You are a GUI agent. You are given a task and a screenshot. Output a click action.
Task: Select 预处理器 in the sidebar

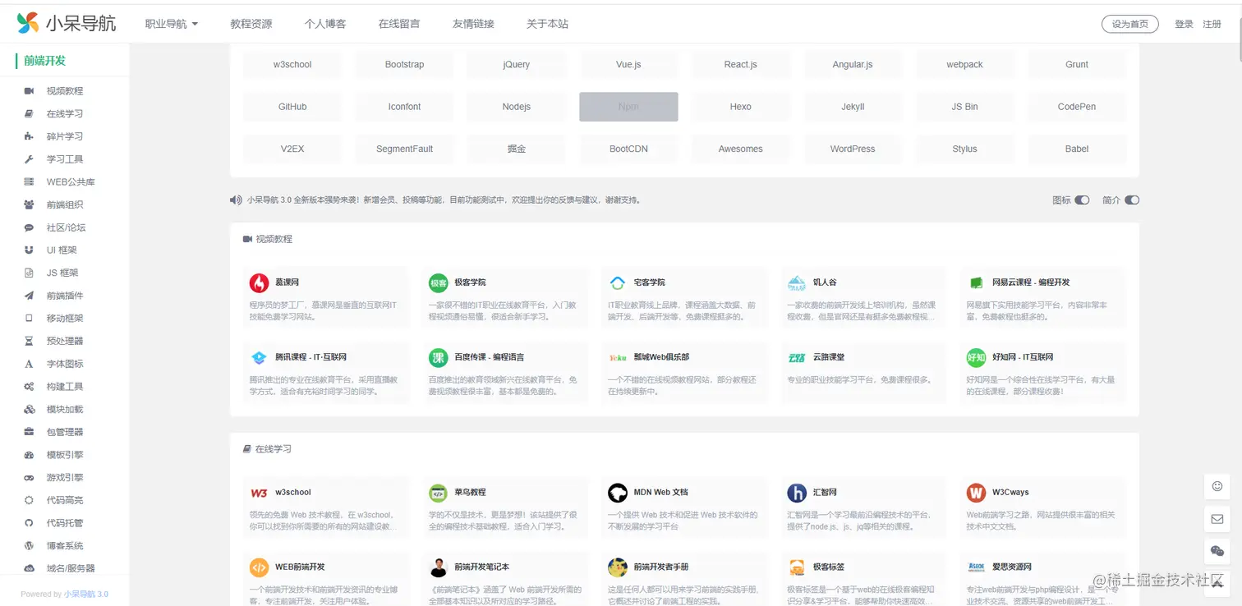click(x=64, y=341)
